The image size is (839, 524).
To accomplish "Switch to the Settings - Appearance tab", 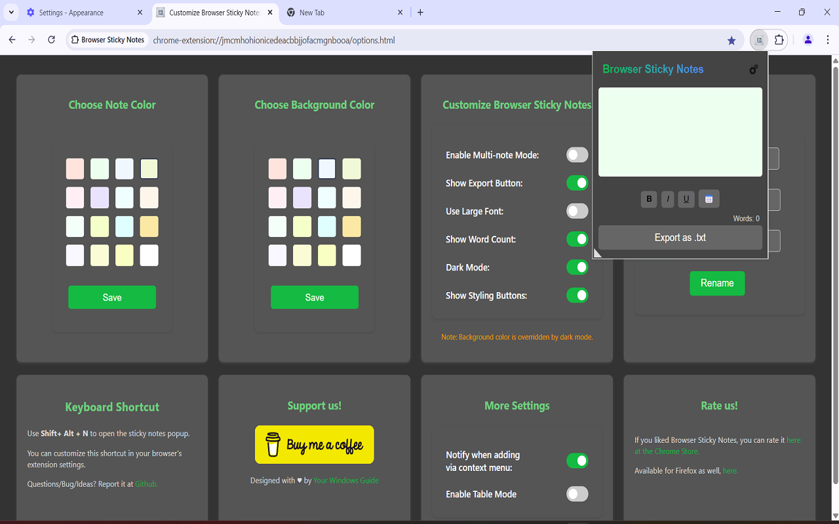I will (x=85, y=12).
